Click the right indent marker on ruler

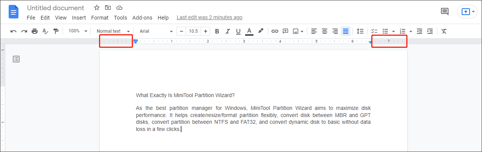370,42
